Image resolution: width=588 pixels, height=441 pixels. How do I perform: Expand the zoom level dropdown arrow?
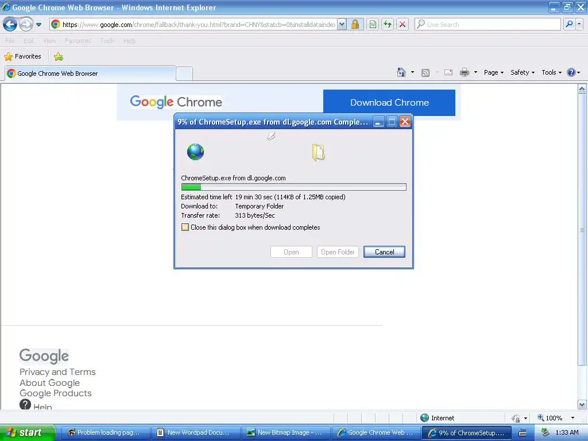572,418
